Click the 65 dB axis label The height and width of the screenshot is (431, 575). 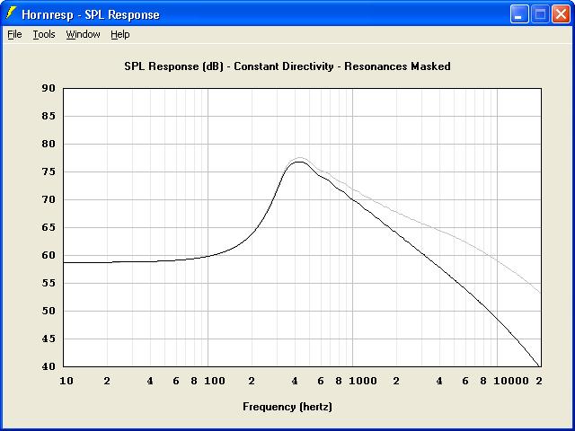coord(48,227)
